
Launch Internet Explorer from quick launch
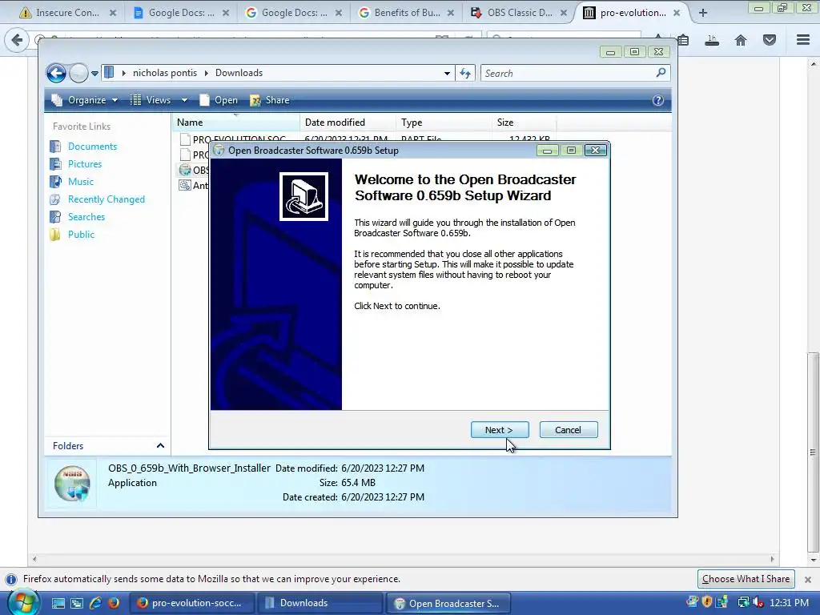click(95, 604)
